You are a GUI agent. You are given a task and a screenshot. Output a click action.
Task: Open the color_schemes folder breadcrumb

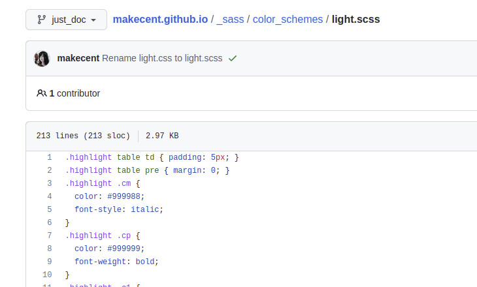point(288,20)
